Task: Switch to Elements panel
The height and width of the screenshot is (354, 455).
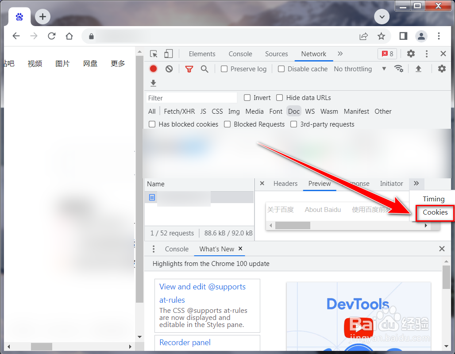Action: pos(202,54)
